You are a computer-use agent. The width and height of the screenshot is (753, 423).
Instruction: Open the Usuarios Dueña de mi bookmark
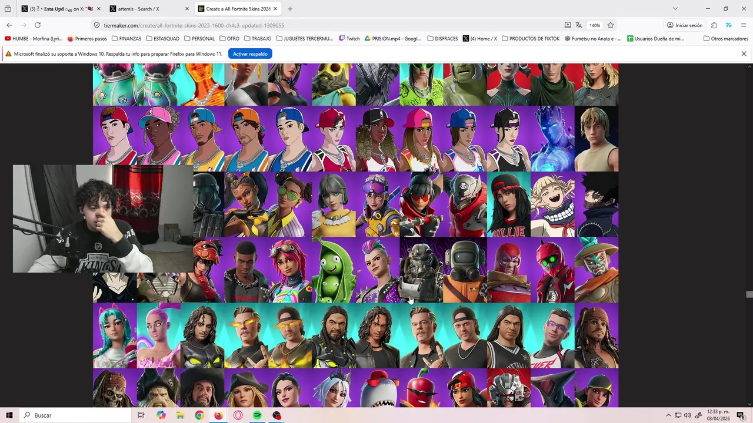click(x=655, y=39)
